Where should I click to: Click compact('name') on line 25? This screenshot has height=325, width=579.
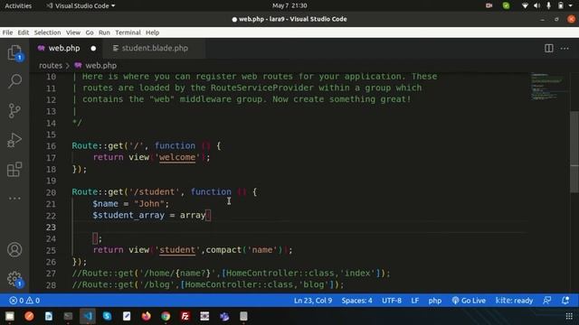(244, 250)
